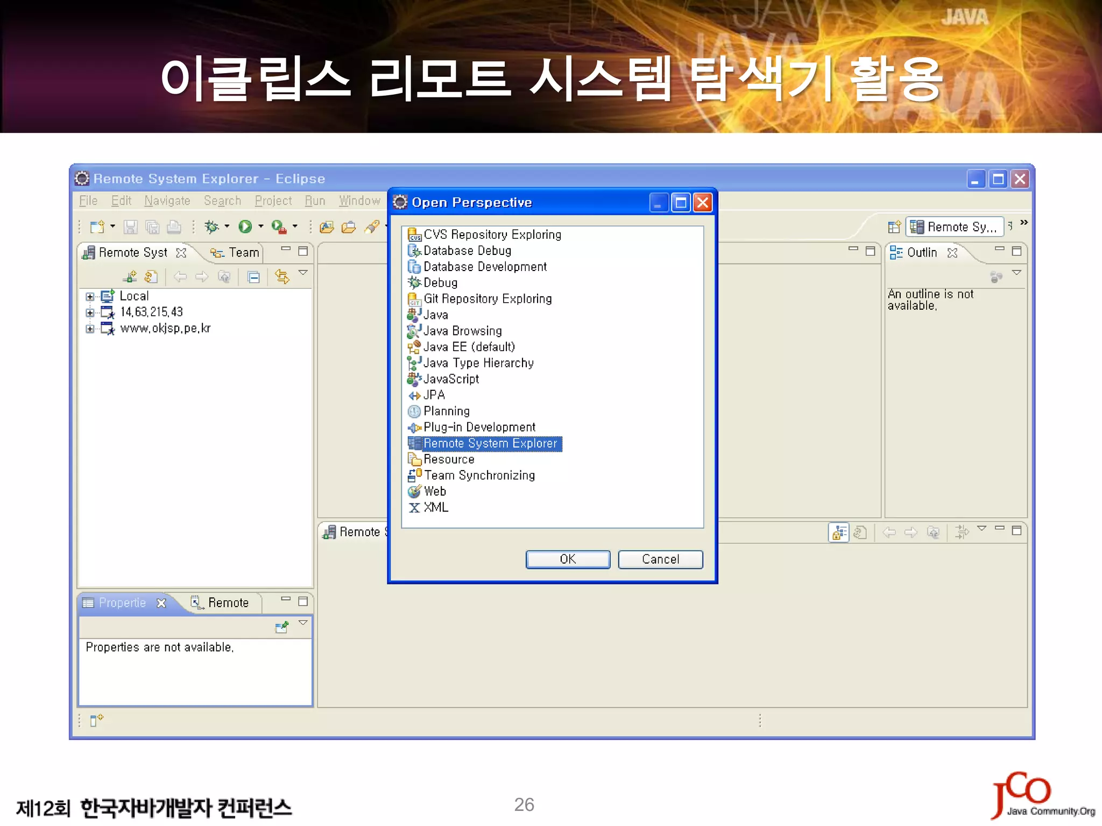Click the green Run toolbar icon
1102x826 pixels.
point(245,227)
